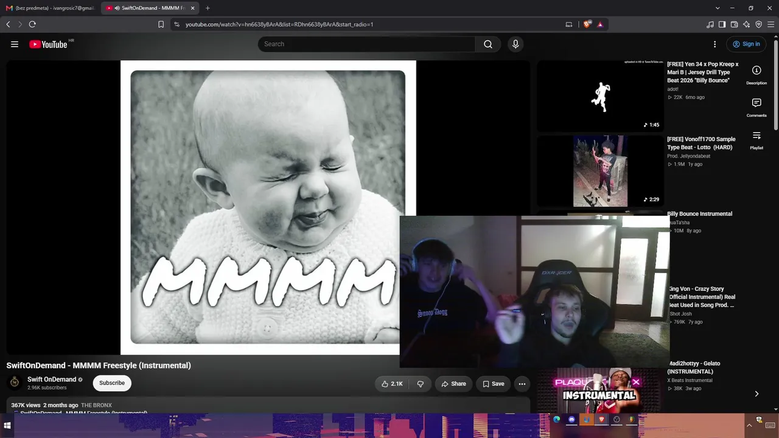Start voice search with the microphone
The width and height of the screenshot is (779, 438).
point(515,44)
